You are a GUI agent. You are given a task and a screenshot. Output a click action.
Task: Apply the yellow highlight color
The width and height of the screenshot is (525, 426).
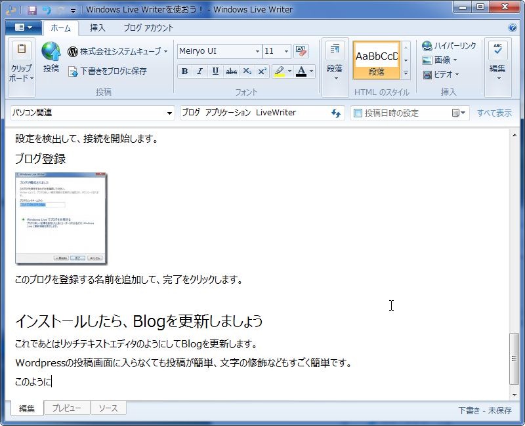[280, 71]
